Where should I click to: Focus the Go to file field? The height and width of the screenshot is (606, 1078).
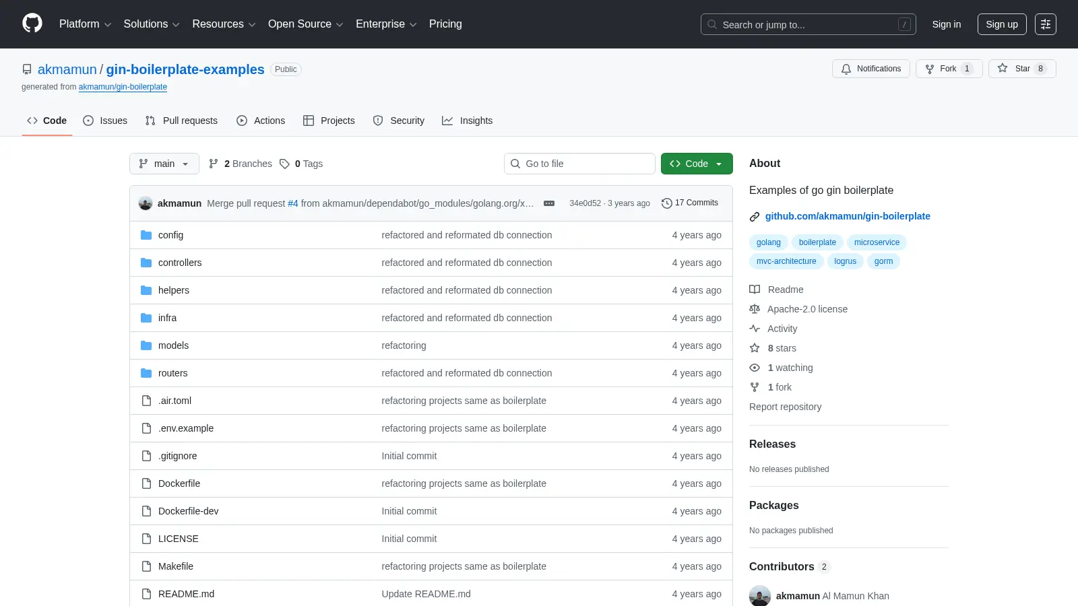point(579,164)
